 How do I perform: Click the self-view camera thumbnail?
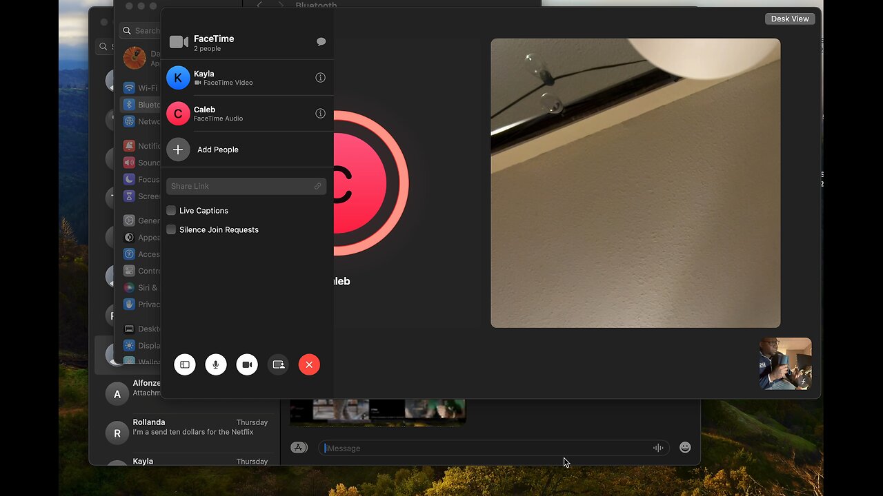tap(786, 364)
